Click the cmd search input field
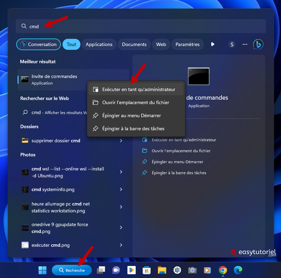Screen dimensions: 281x278 [x=141, y=26]
